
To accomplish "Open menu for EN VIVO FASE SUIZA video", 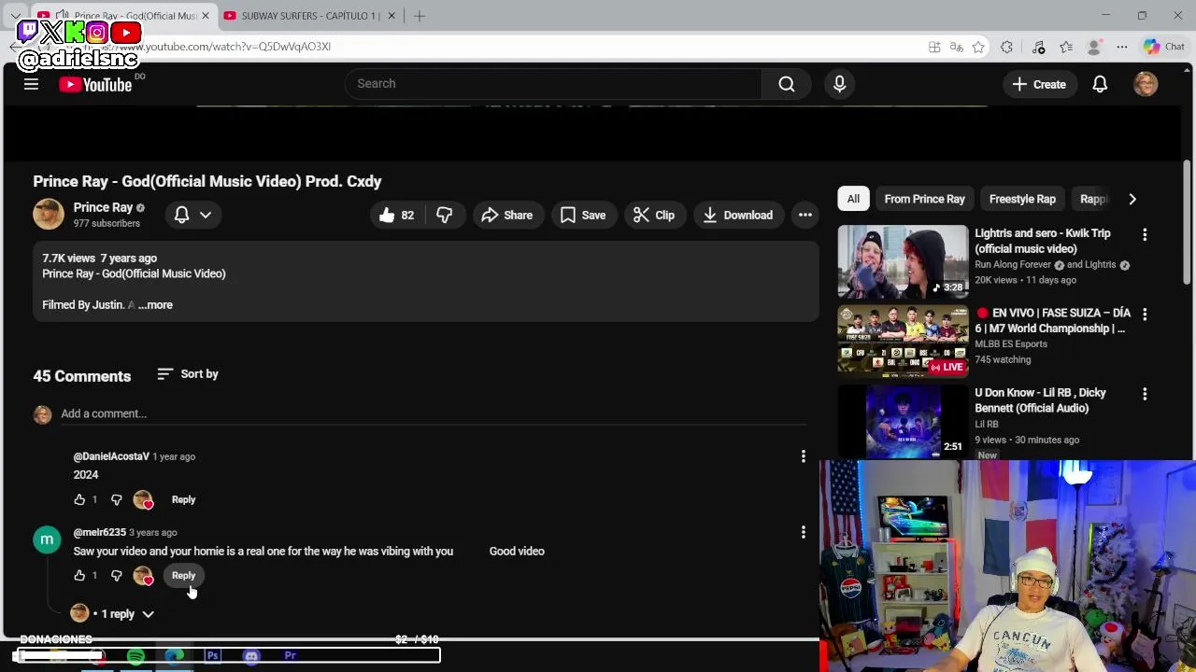I will click(1145, 314).
